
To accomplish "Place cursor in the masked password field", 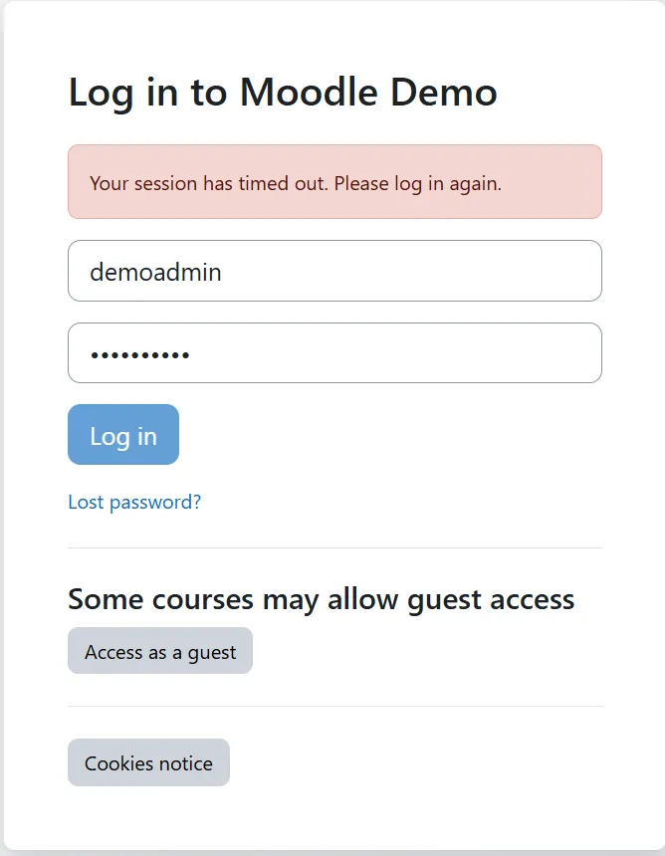I will [x=334, y=352].
